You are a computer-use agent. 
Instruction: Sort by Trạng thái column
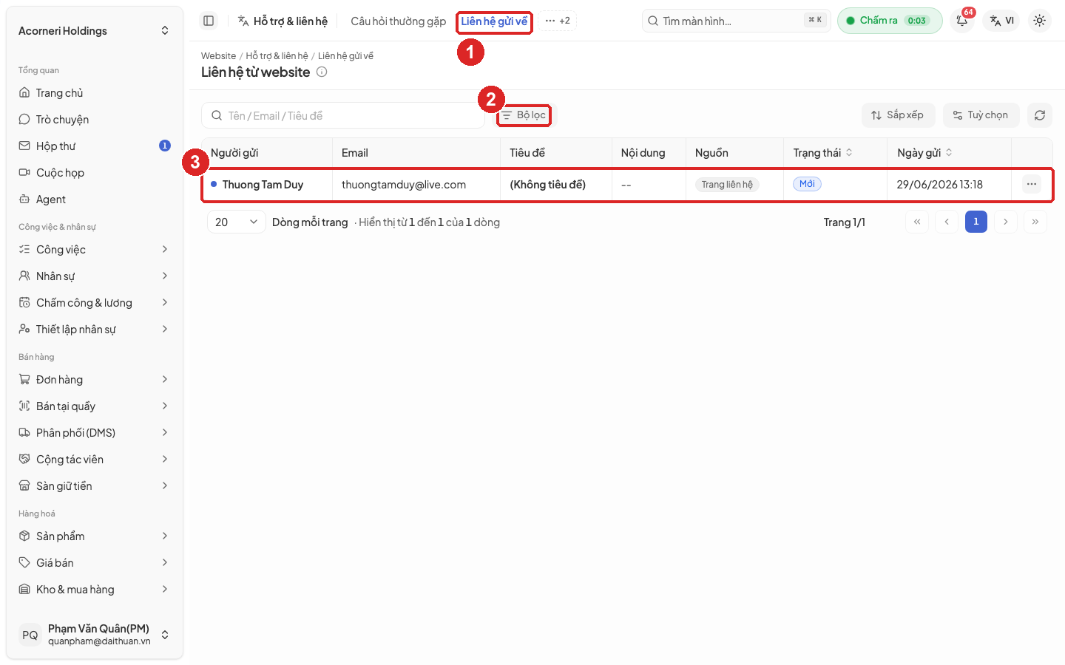(822, 153)
